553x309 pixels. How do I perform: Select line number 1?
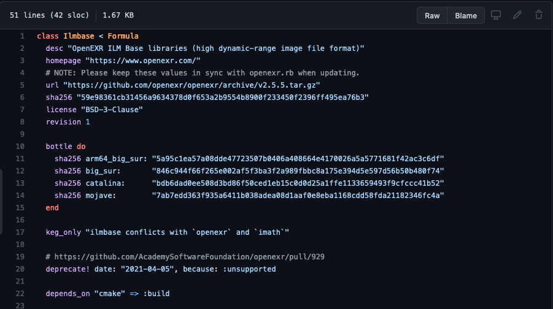pyautogui.click(x=22, y=36)
